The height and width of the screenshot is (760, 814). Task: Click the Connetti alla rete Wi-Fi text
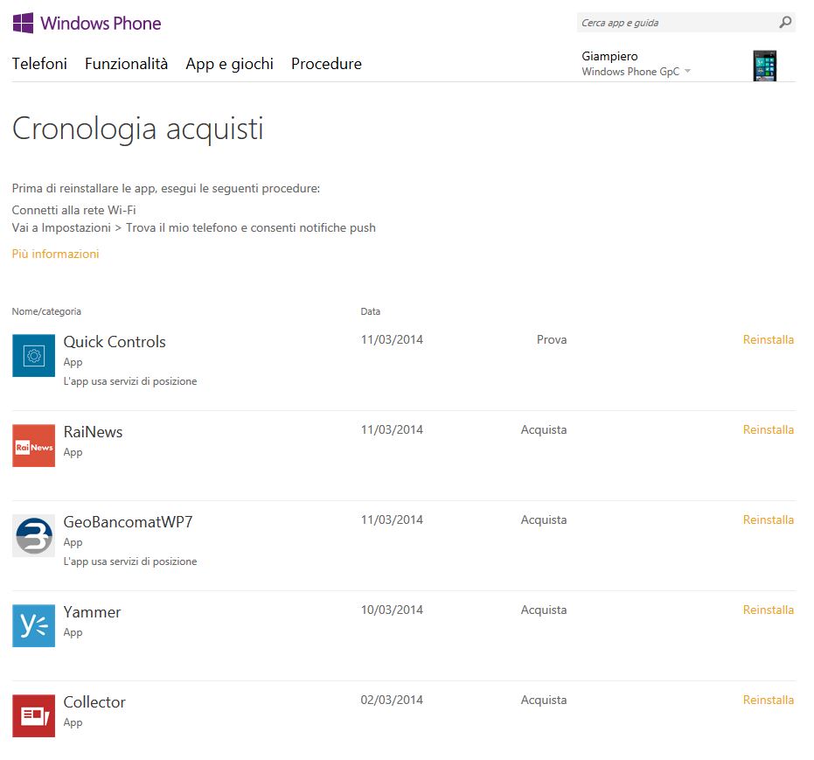coord(73,210)
